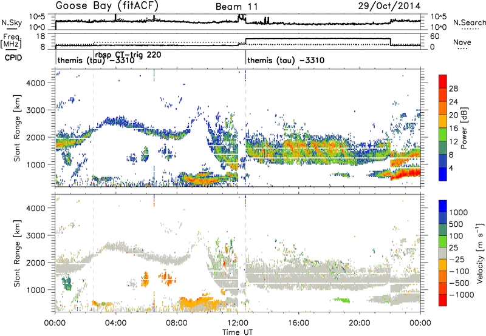486x336 pixels.
Task: Click the 'Velocity [m s⁻¹]' colorbar title
Action: click(x=480, y=253)
